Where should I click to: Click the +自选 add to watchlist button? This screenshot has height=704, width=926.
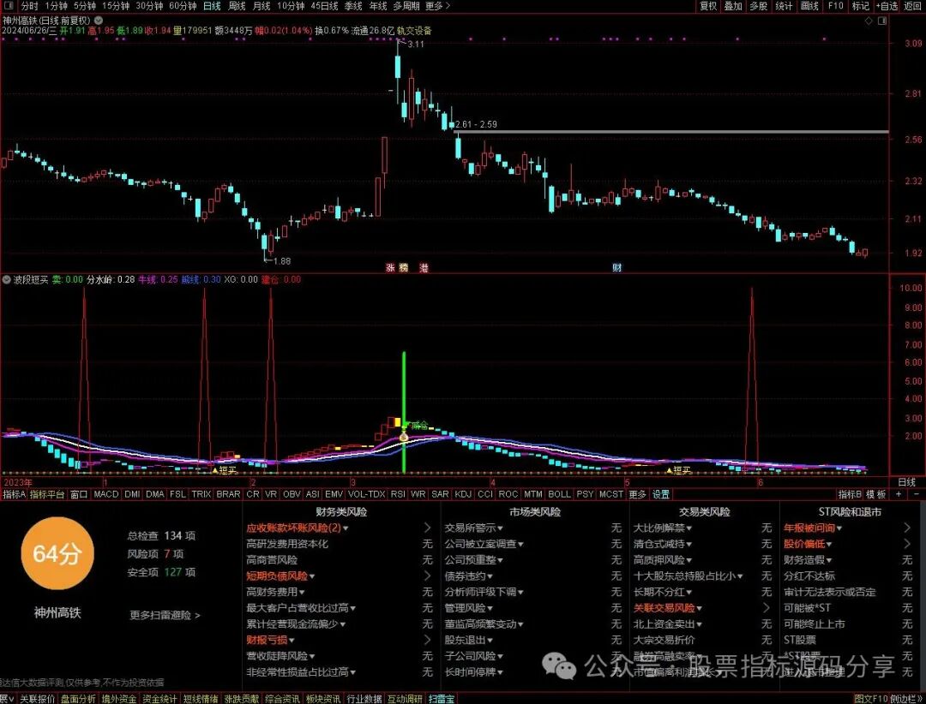coord(887,6)
